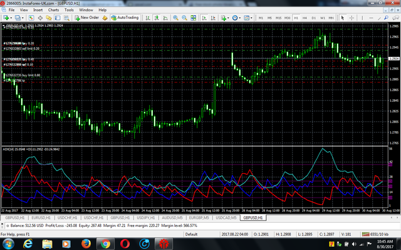Image resolution: width=401 pixels, height=250 pixels.
Task: Click the Zoom Out magnifier icon
Action: click(x=184, y=18)
